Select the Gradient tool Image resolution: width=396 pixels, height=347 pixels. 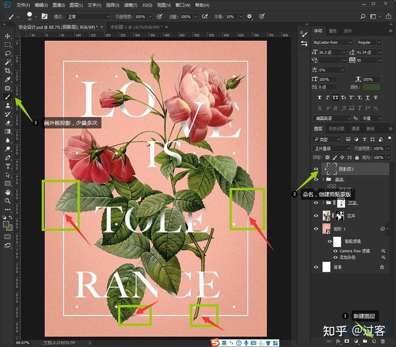[8, 132]
